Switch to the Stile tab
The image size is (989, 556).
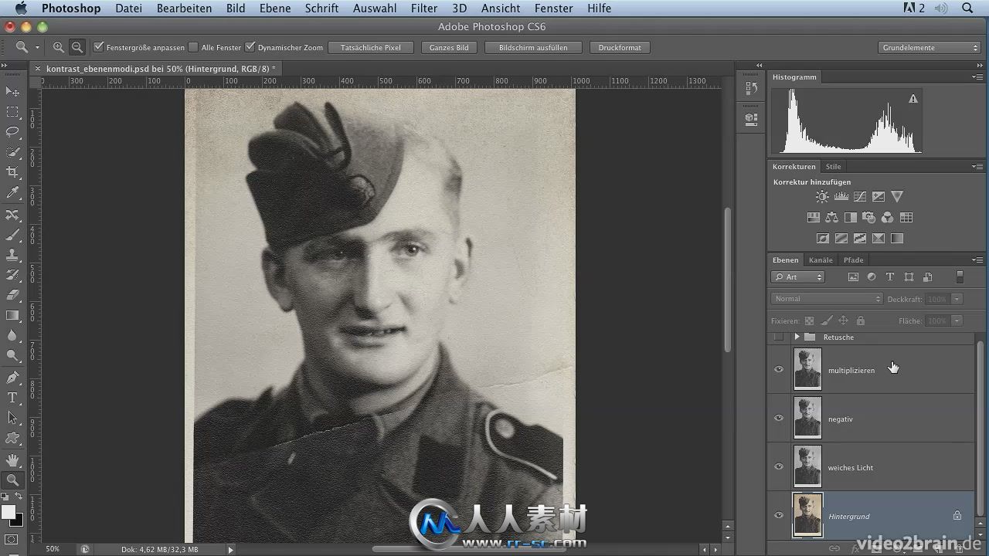[833, 167]
